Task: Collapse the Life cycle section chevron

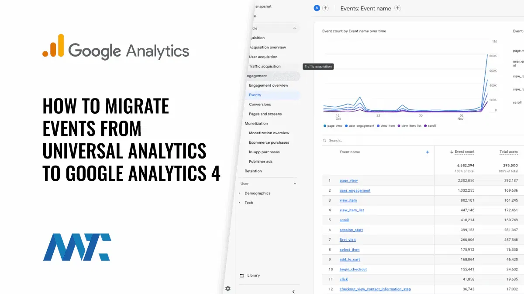Action: coord(295,28)
